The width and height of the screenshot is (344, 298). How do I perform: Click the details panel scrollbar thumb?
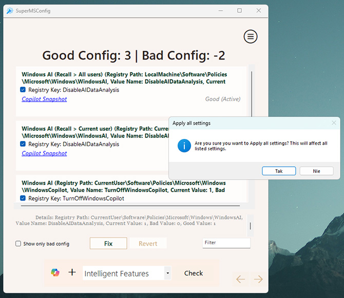point(251,226)
